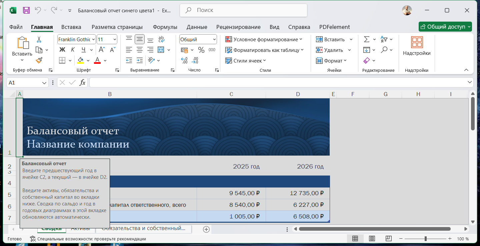480x246 pixels.
Task: Click the Save floppy disk icon
Action: pyautogui.click(x=26, y=10)
